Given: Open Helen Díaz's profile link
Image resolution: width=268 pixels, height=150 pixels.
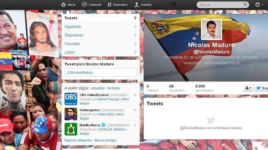Looking at the screenshot, I should (106, 114).
